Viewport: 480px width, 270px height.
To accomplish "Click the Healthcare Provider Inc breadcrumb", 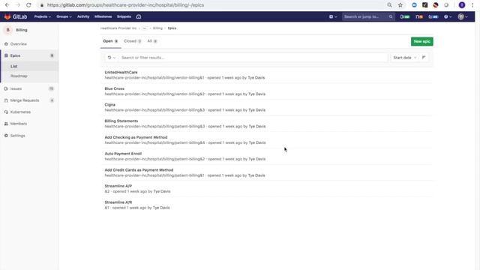I will pos(118,28).
